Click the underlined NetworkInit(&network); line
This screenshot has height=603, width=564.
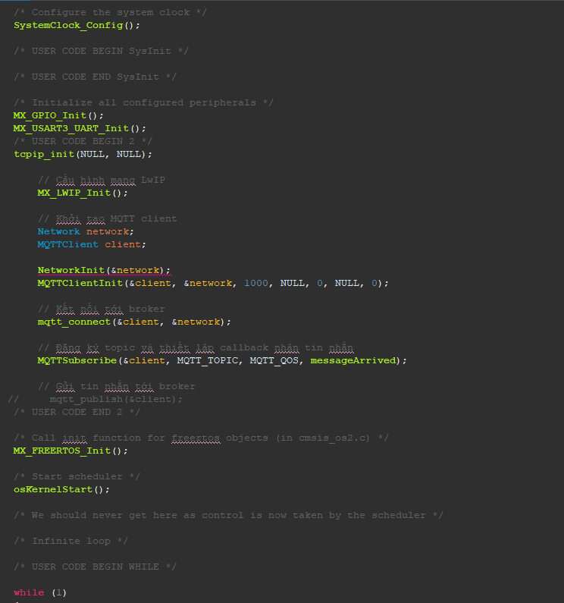(x=104, y=270)
